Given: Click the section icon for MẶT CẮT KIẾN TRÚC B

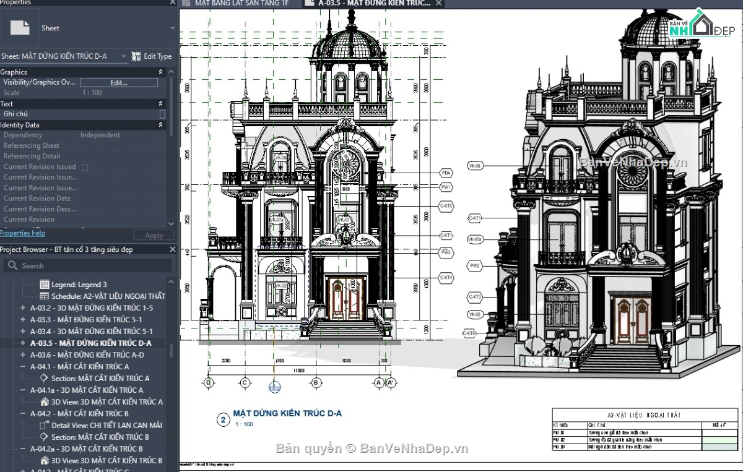Looking at the screenshot, I should coord(44,437).
